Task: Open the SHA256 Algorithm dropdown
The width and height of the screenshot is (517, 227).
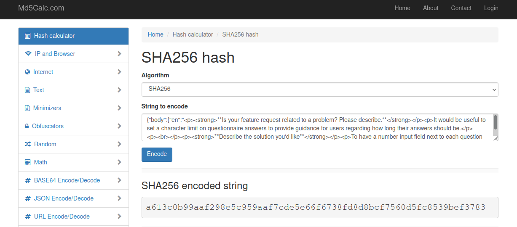Action: (x=320, y=89)
